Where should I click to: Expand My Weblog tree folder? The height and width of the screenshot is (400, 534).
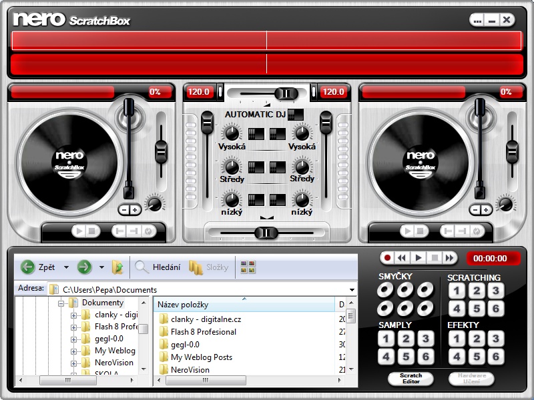pyautogui.click(x=73, y=351)
